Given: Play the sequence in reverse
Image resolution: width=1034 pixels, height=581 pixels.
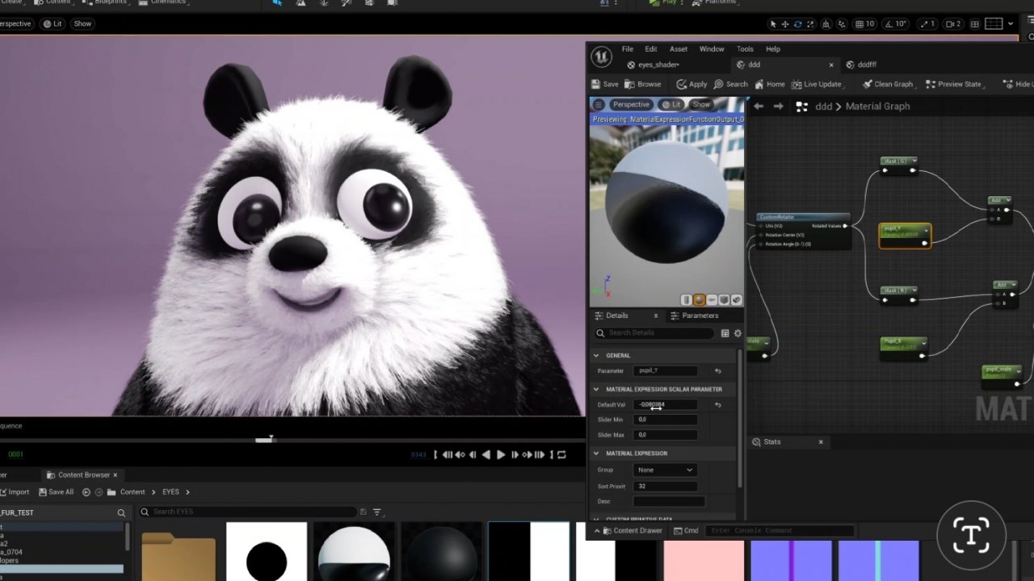Looking at the screenshot, I should point(486,455).
